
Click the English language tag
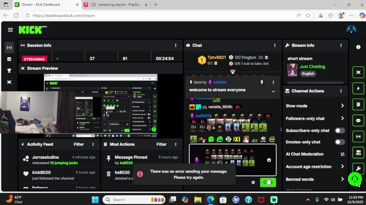(308, 74)
